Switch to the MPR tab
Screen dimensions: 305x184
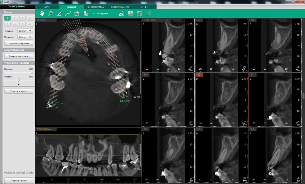[x=47, y=6]
